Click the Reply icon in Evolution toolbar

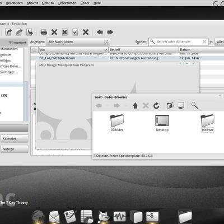coord(8,32)
